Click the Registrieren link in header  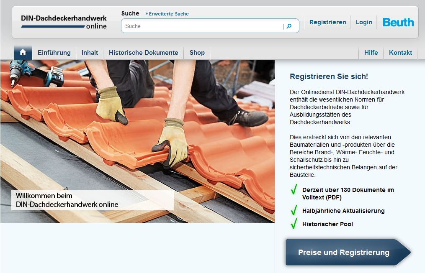pyautogui.click(x=328, y=22)
